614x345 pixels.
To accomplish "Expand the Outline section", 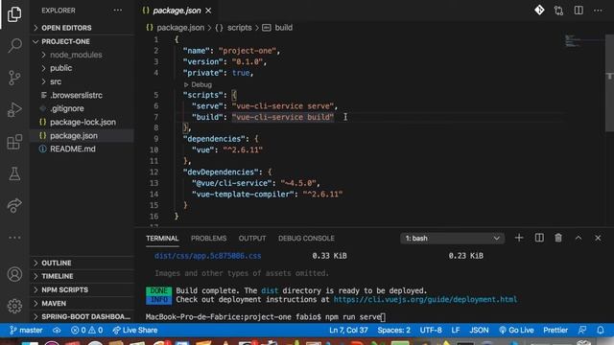I will click(82, 263).
